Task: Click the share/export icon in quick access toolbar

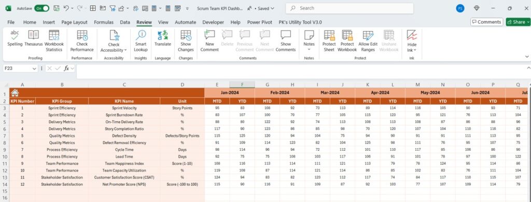Action: (121, 8)
